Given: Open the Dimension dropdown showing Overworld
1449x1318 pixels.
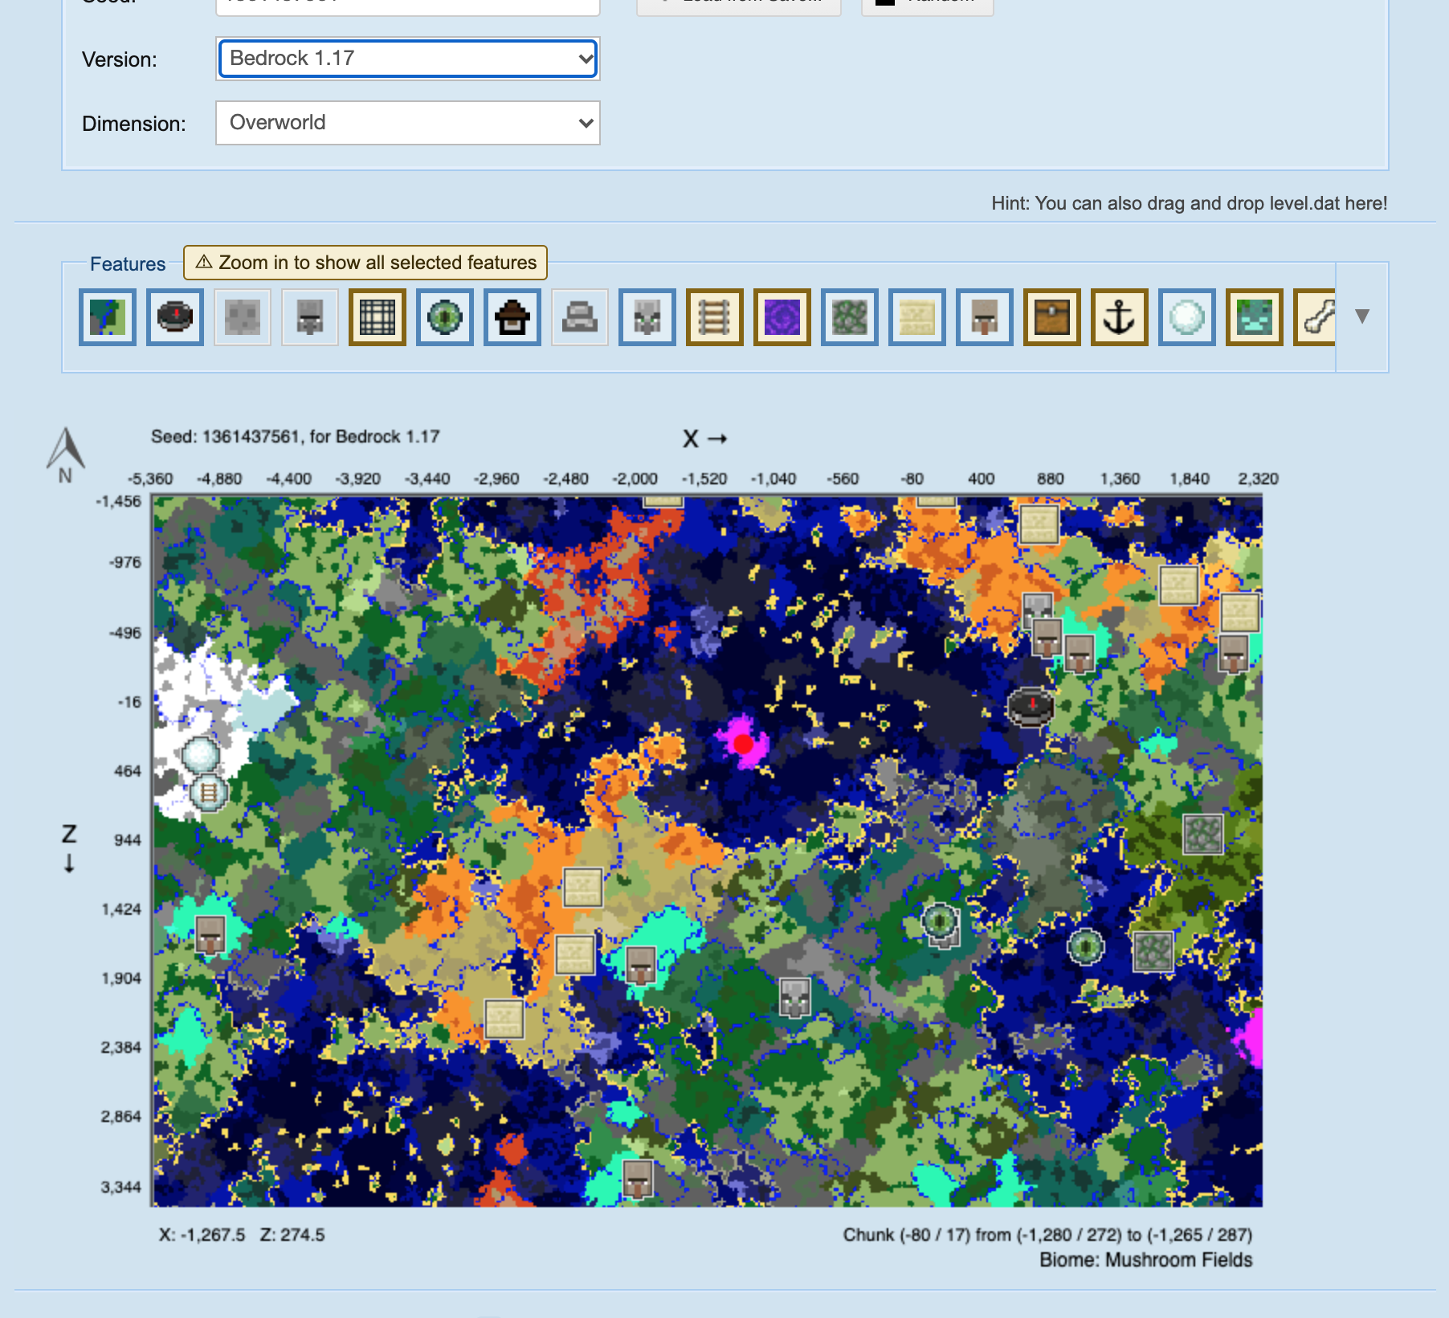Looking at the screenshot, I should [408, 123].
